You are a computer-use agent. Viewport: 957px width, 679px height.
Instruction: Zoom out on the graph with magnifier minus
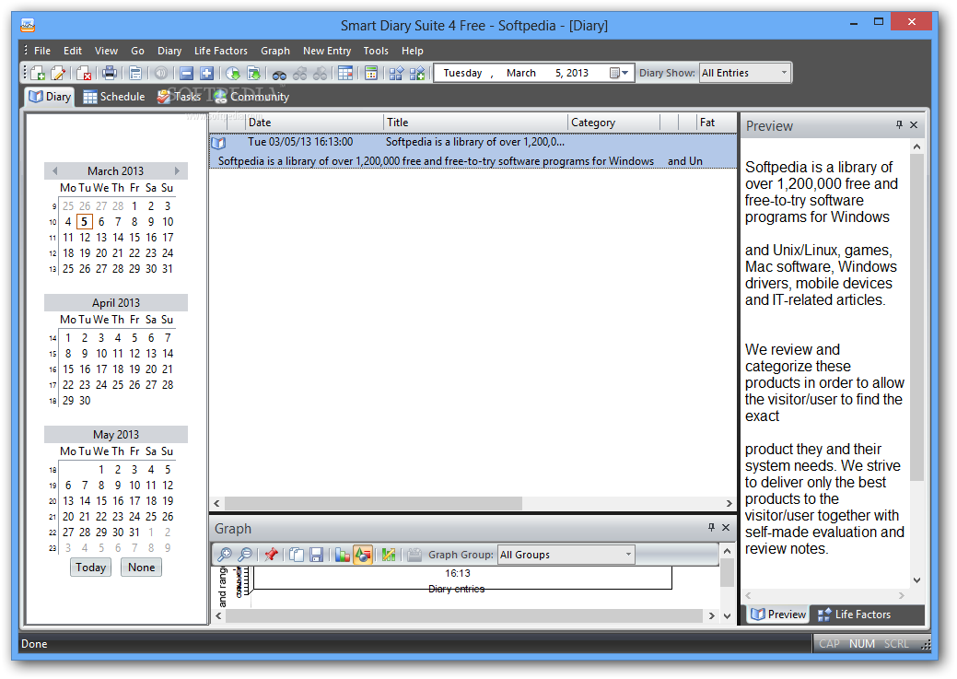[x=245, y=555]
